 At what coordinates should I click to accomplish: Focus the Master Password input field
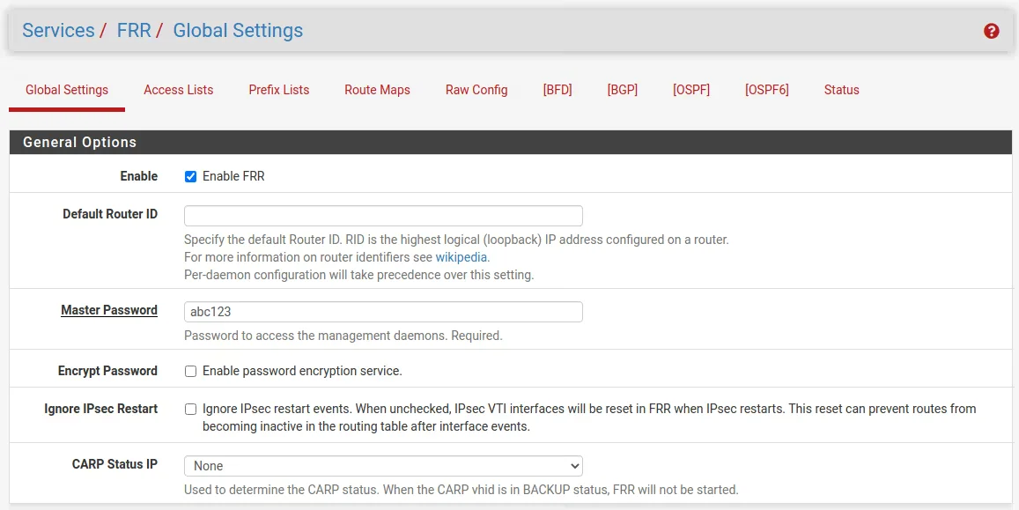click(383, 312)
